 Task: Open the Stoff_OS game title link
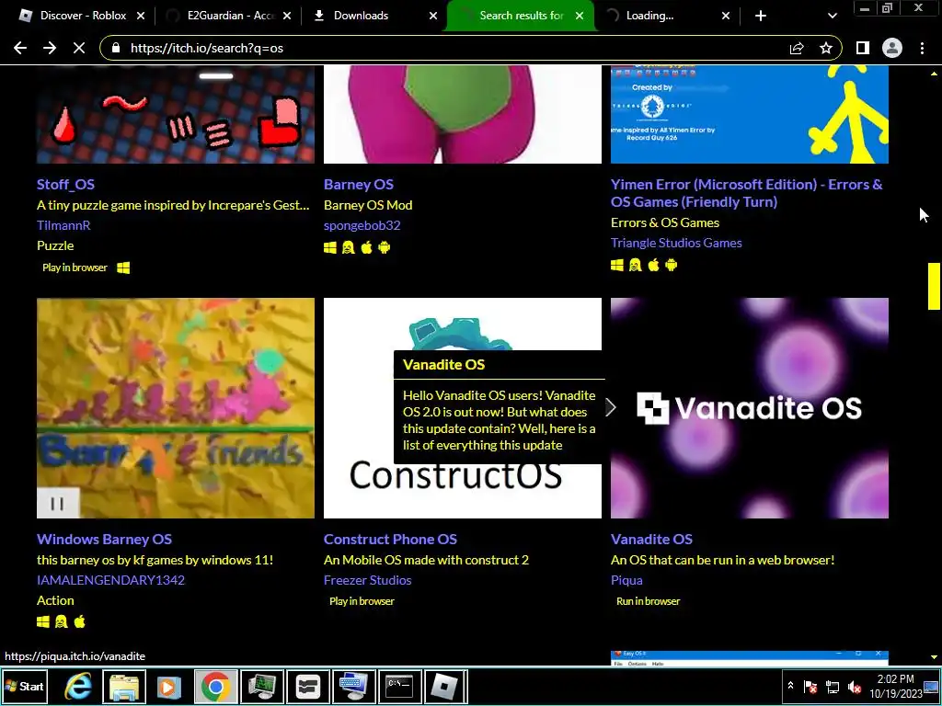(65, 184)
